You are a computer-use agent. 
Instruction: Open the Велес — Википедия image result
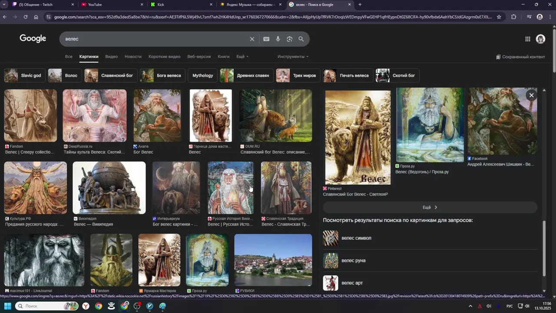click(109, 188)
